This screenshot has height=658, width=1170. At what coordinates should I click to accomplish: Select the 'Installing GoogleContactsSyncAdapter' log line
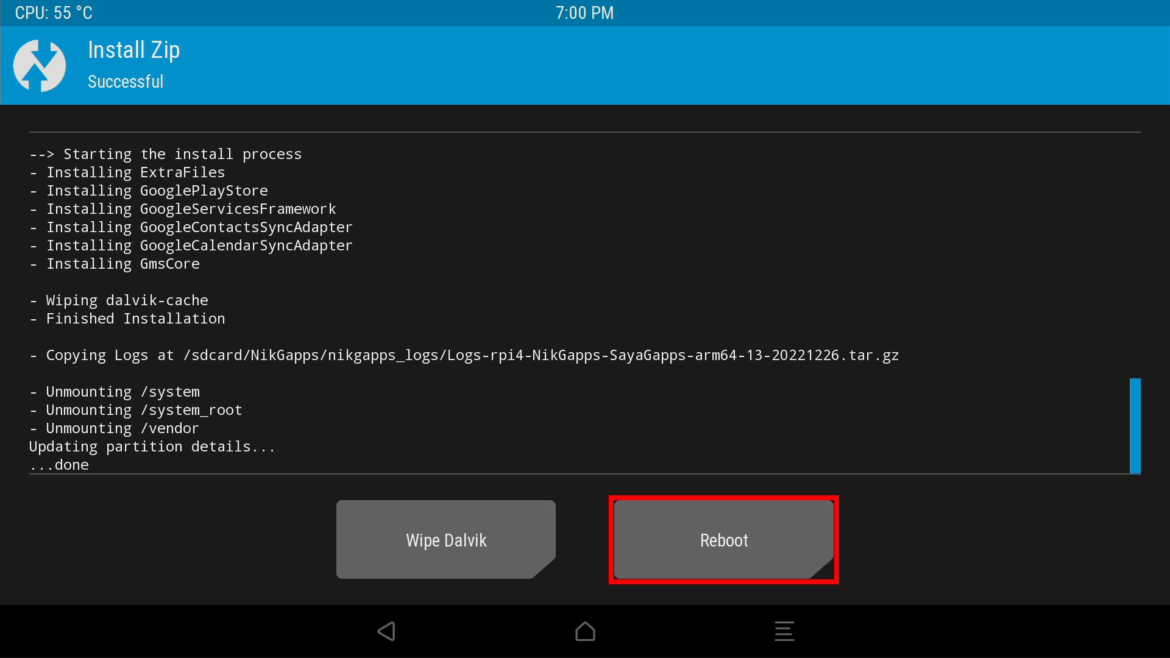191,227
